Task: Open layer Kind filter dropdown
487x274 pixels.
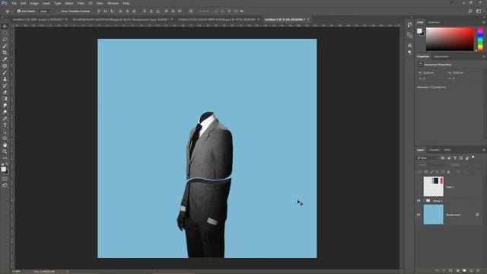Action: coord(428,158)
